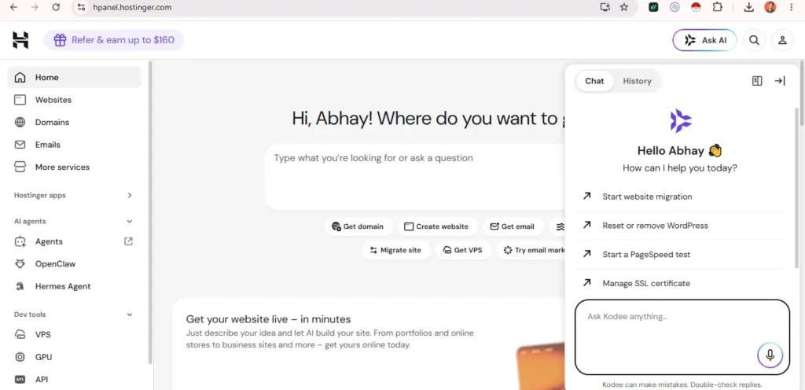805x390 pixels.
Task: Open browser downloads icon
Action: (x=749, y=7)
